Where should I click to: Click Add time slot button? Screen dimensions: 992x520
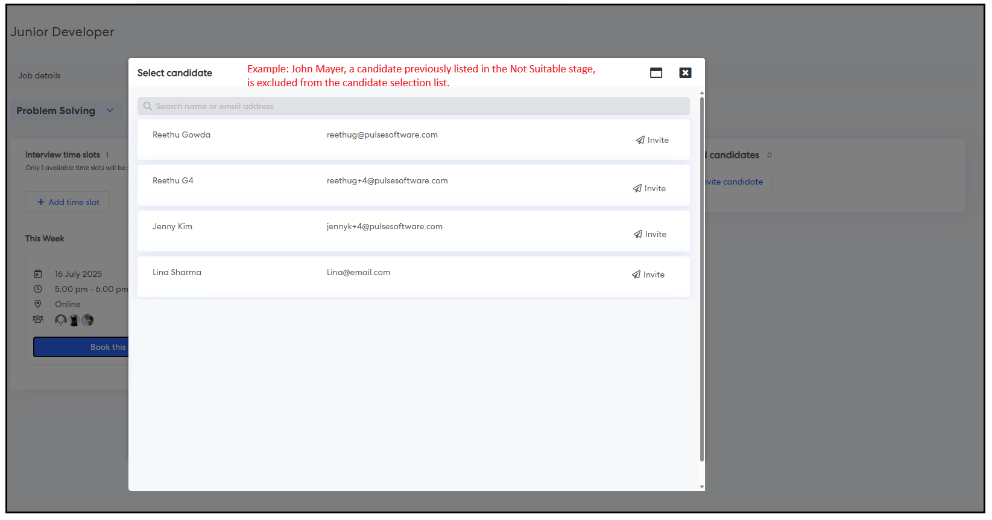68,202
